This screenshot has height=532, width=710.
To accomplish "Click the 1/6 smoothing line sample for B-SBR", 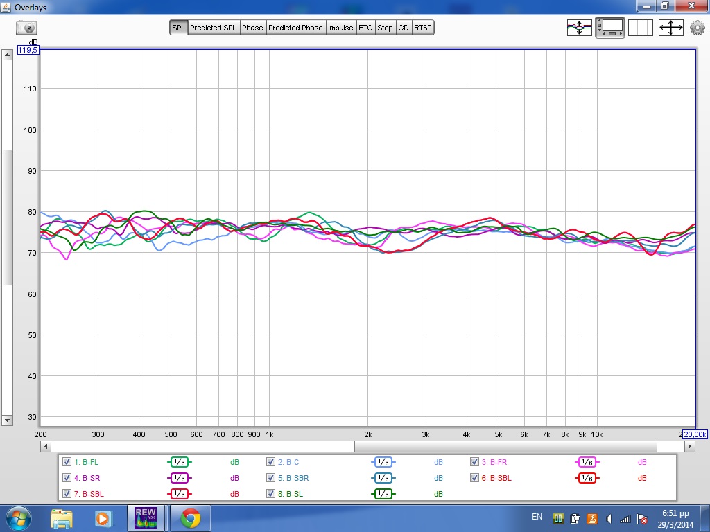I will (x=383, y=478).
